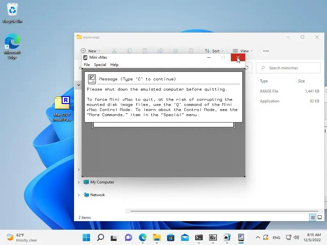The image size is (327, 245).
Task: Close the minivmac Explorer window
Action: [x=317, y=37]
